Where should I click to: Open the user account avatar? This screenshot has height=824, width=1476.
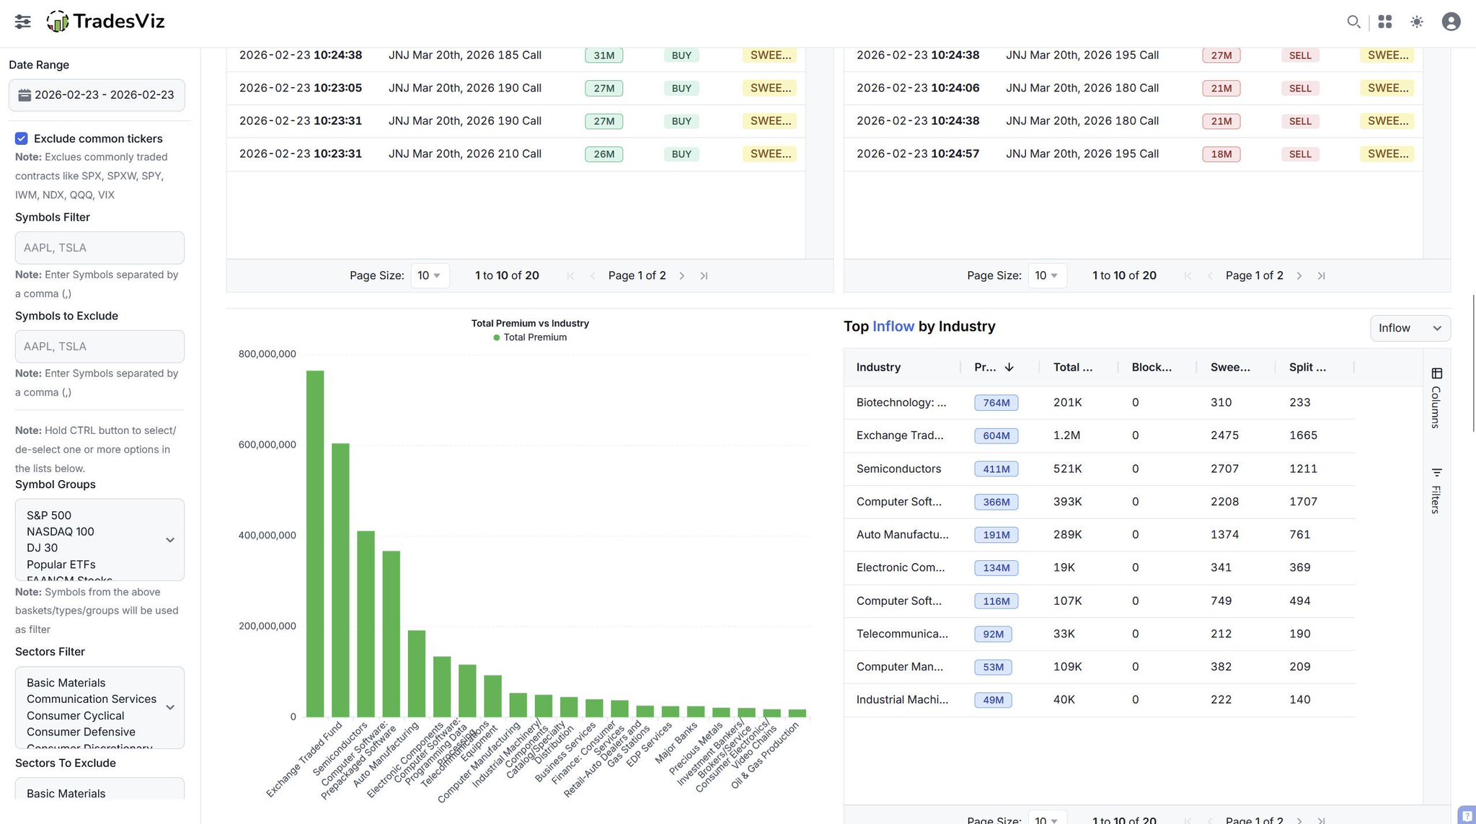coord(1451,22)
